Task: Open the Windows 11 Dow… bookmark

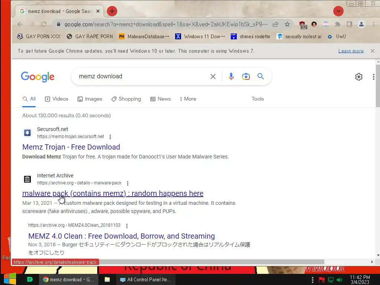Action: click(x=200, y=37)
